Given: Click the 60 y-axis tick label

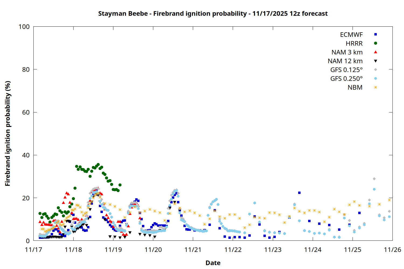Looking at the screenshot, I should (26, 112).
